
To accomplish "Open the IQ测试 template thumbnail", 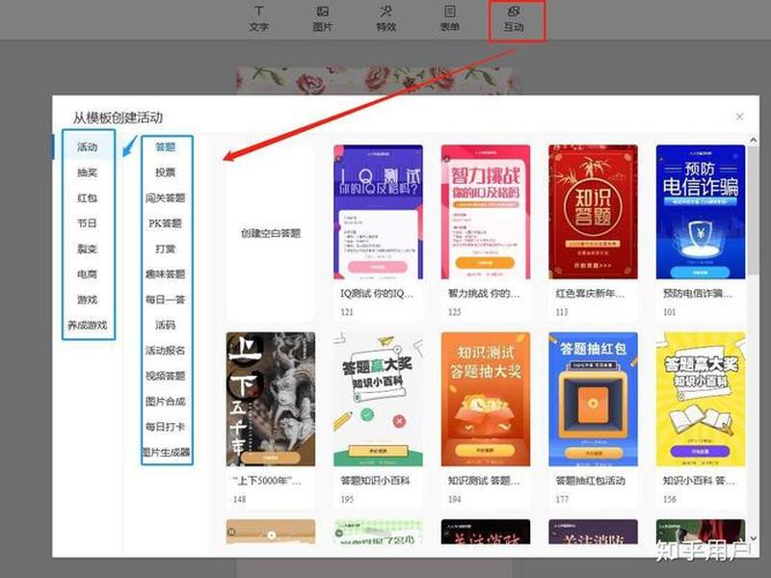I will tap(378, 212).
